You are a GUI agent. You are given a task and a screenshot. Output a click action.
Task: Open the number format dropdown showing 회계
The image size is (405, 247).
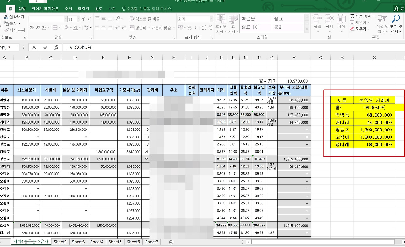[211, 19]
